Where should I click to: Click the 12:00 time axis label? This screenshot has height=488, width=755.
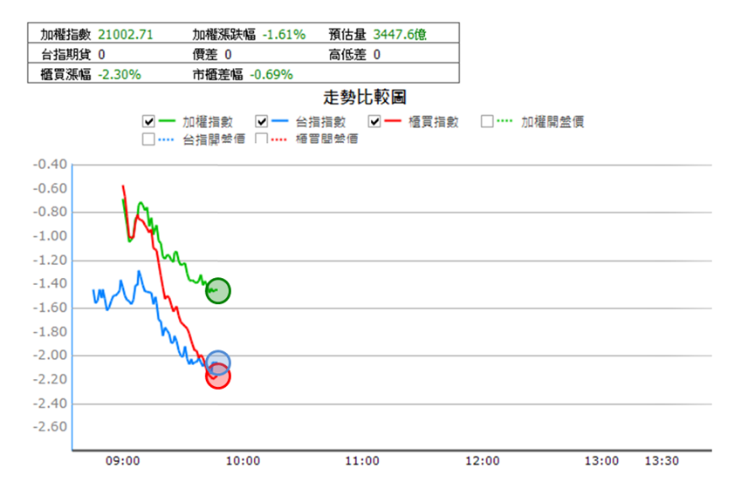click(x=483, y=461)
